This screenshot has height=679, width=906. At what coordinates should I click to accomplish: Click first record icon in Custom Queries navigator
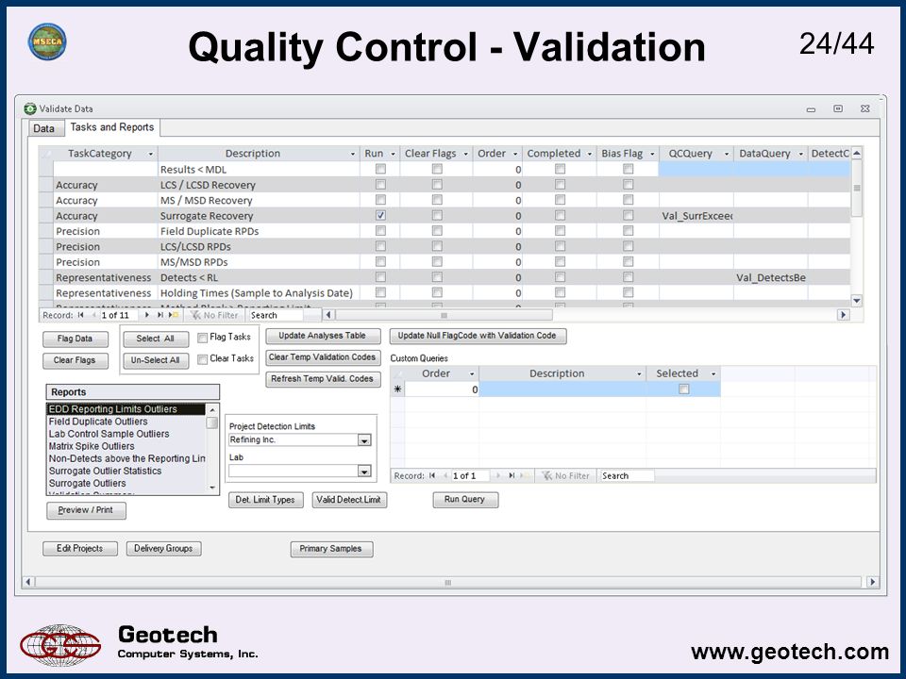click(x=431, y=475)
